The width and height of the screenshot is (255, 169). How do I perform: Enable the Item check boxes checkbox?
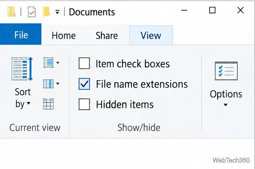(84, 63)
